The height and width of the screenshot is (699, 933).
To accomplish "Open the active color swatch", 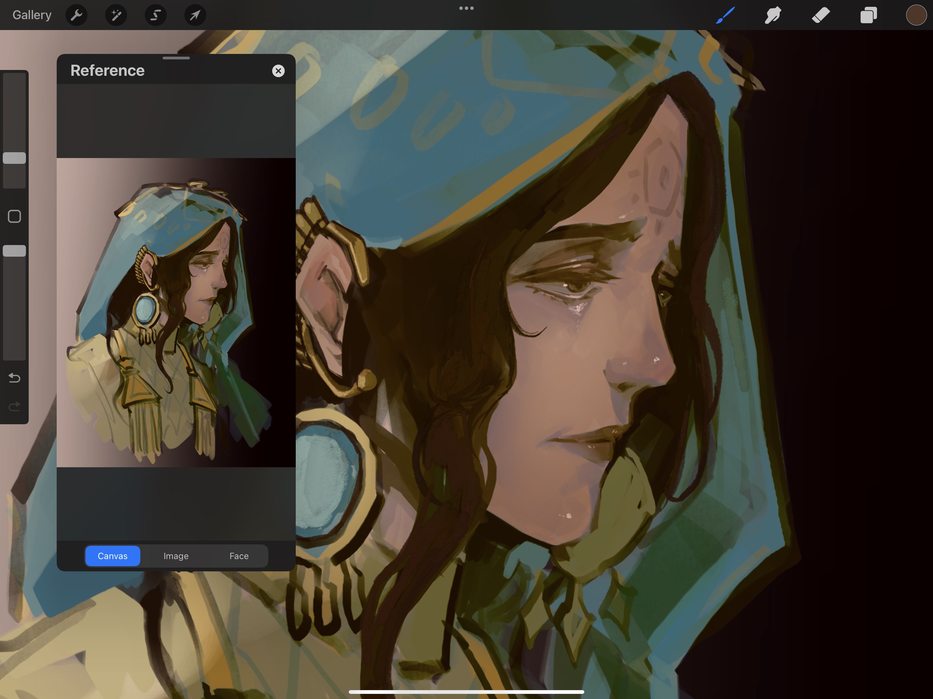I will (x=916, y=15).
